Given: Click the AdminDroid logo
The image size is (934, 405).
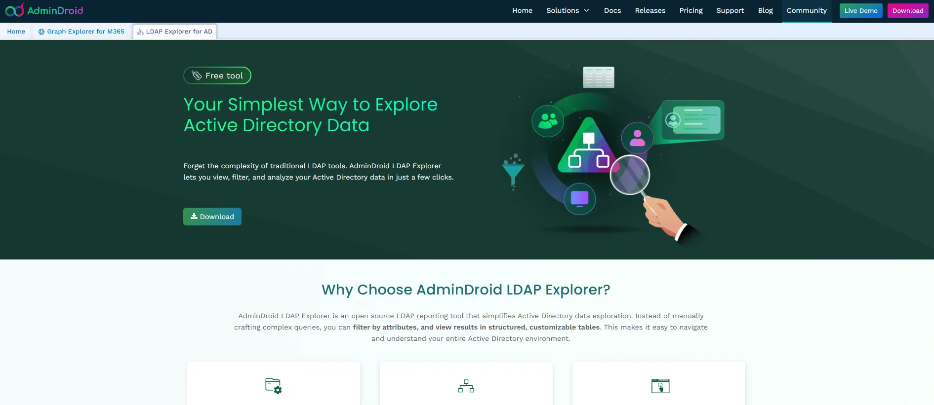Looking at the screenshot, I should [44, 10].
